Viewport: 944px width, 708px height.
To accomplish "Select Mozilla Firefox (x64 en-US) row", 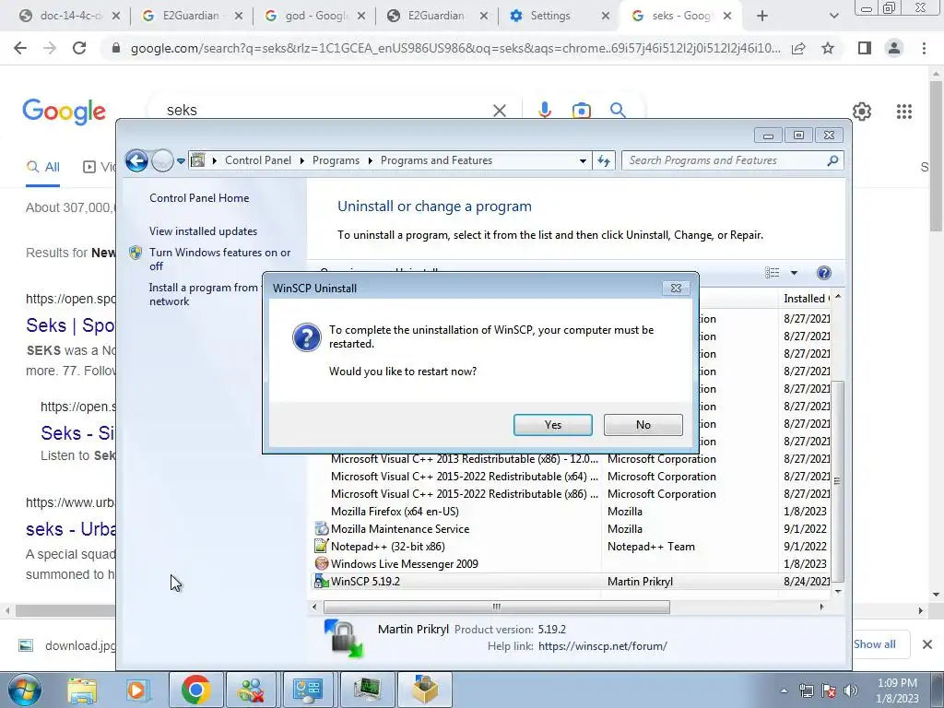I will [x=571, y=512].
